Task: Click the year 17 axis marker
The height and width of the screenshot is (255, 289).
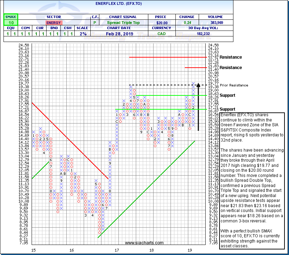Action: (x=117, y=250)
